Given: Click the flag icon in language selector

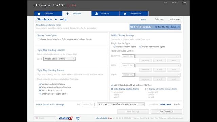Looking at the screenshot, I should 37,118.
